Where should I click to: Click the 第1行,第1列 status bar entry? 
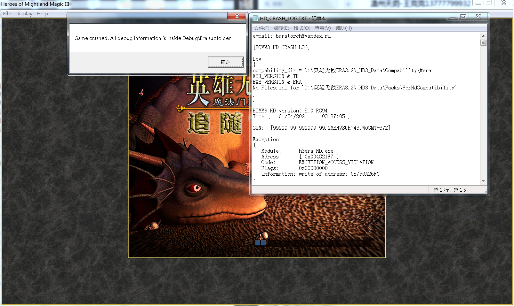[451, 190]
